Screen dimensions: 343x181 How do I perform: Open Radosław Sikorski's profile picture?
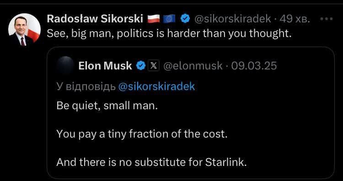[x=24, y=30]
